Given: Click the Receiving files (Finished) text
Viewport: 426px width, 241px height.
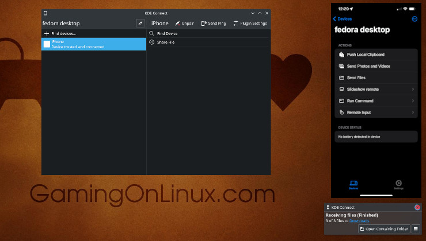Looking at the screenshot, I should tap(352, 215).
